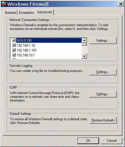Confirm with the OK button
The image size is (125, 147).
click(88, 141)
